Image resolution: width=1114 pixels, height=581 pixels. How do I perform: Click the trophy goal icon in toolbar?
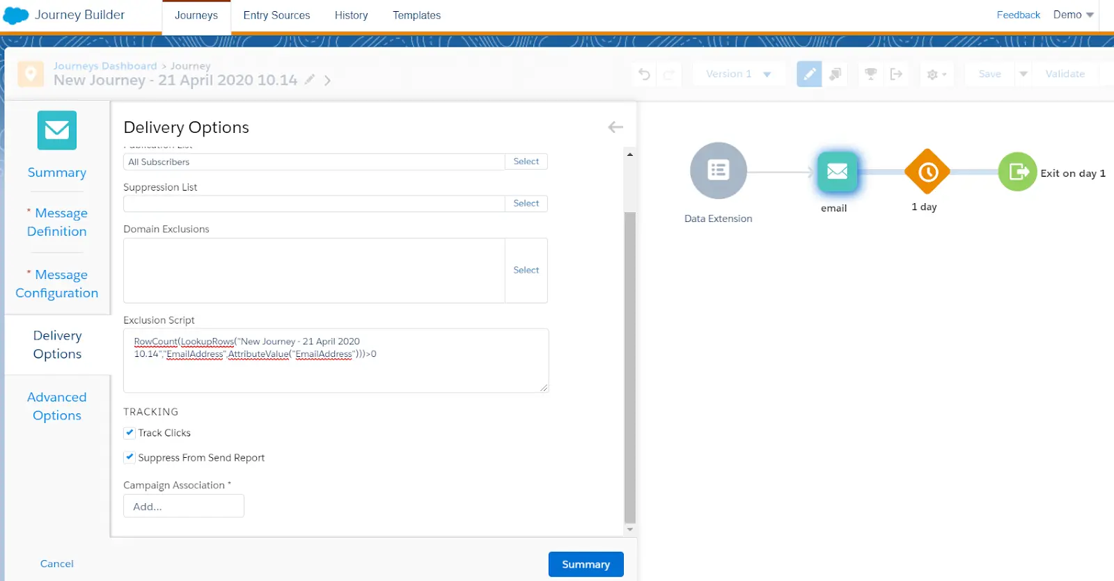click(870, 74)
